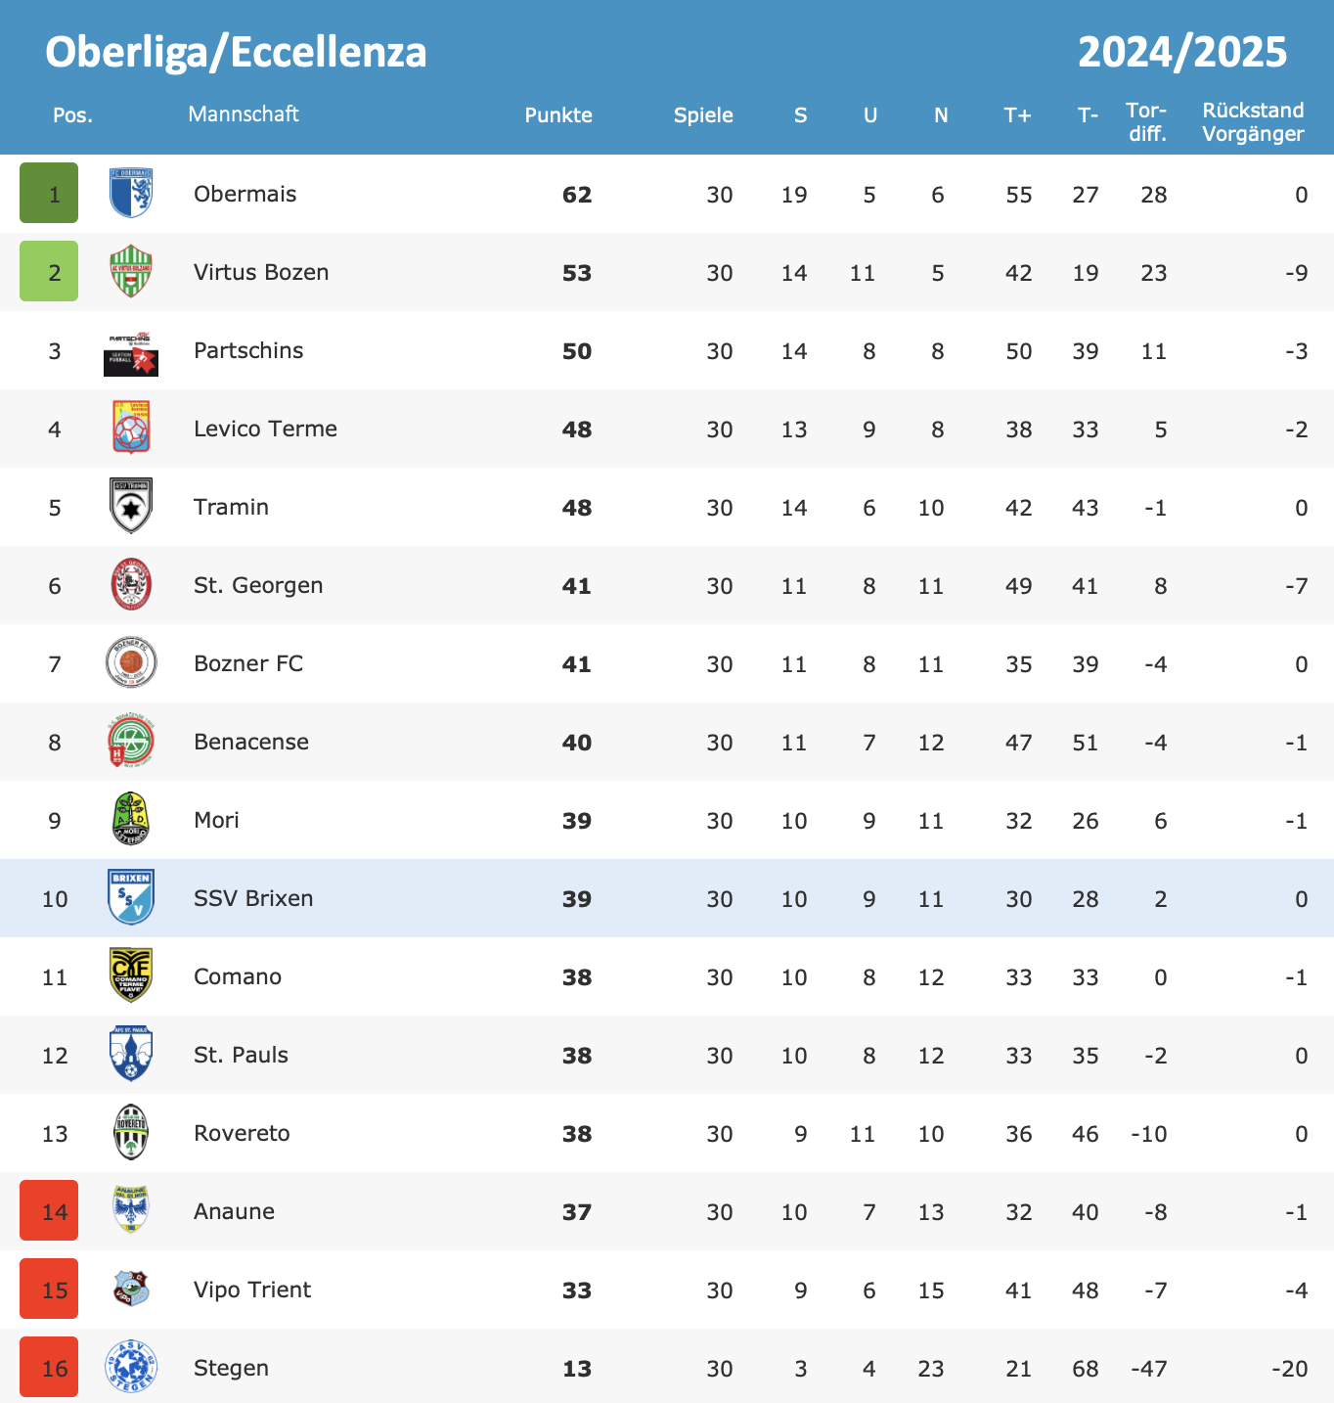This screenshot has height=1403, width=1334.
Task: Click the Bozner FC round emblem
Action: 131,662
